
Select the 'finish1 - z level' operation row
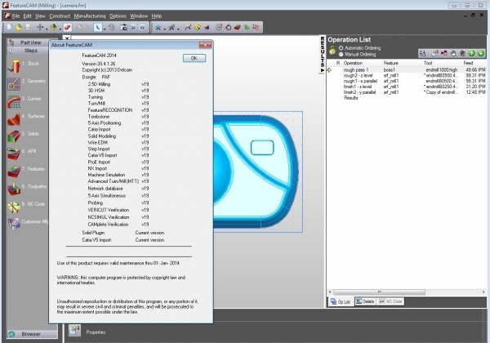(408, 87)
